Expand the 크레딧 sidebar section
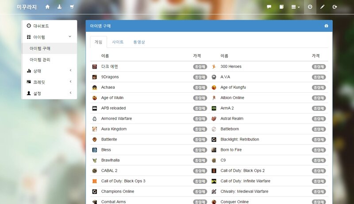Viewport: 354px width, 204px height. tap(49, 82)
